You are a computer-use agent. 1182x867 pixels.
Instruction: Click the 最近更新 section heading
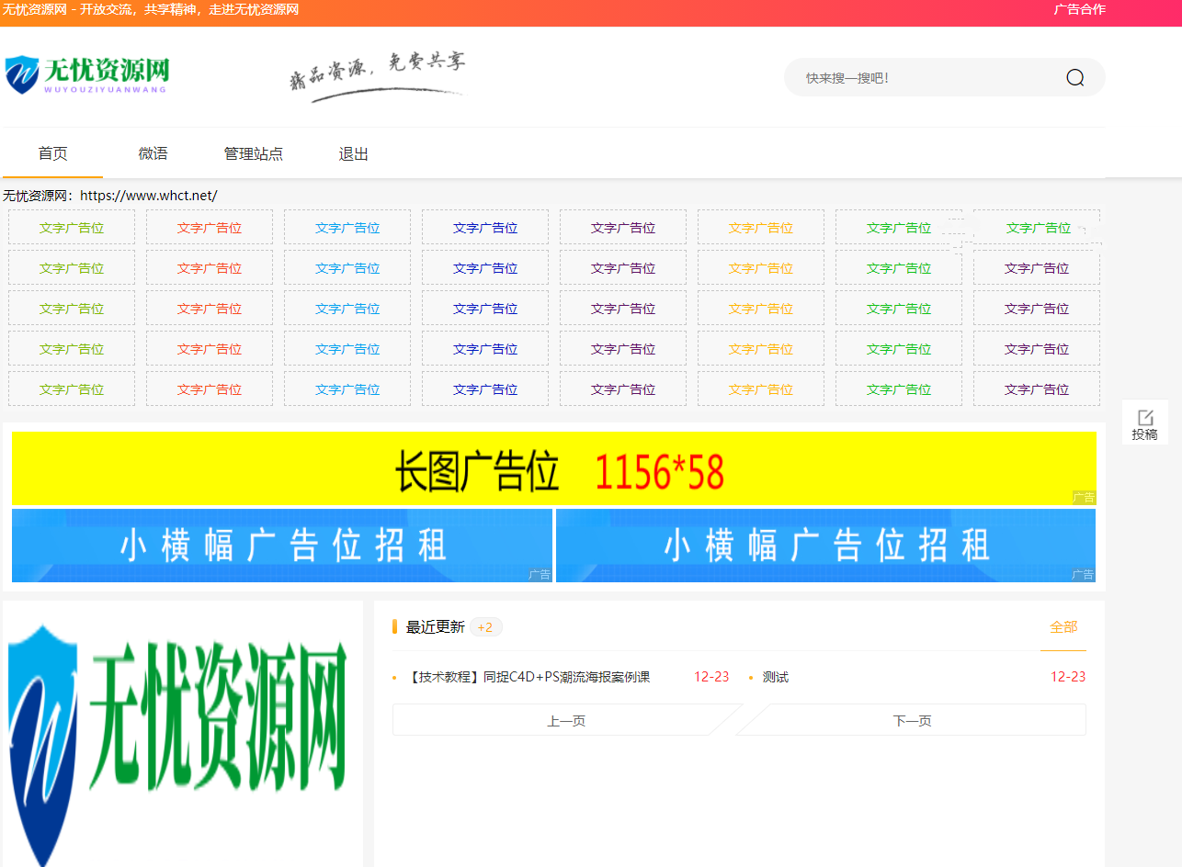pos(435,627)
